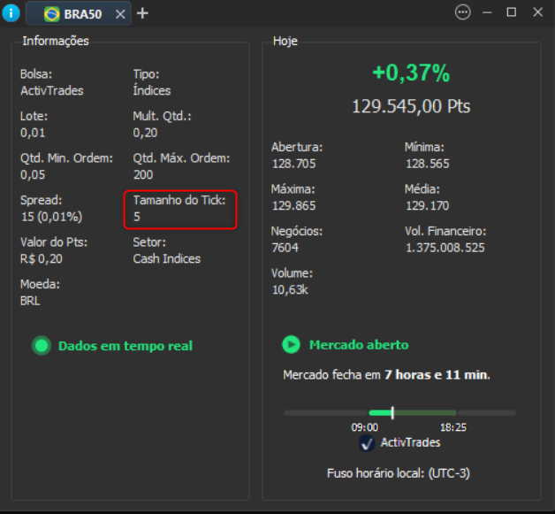
Task: Maximize the window
Action: (512, 12)
